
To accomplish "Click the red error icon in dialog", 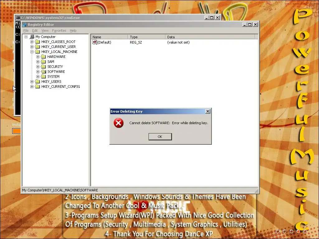I will click(x=119, y=123).
